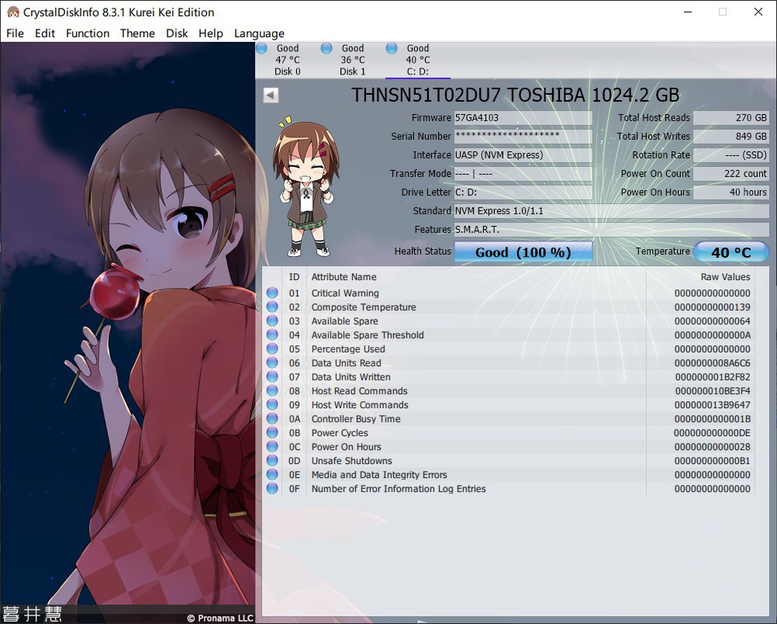This screenshot has height=624, width=777.
Task: Click the Pronama LLC copyright text
Action: [x=220, y=618]
